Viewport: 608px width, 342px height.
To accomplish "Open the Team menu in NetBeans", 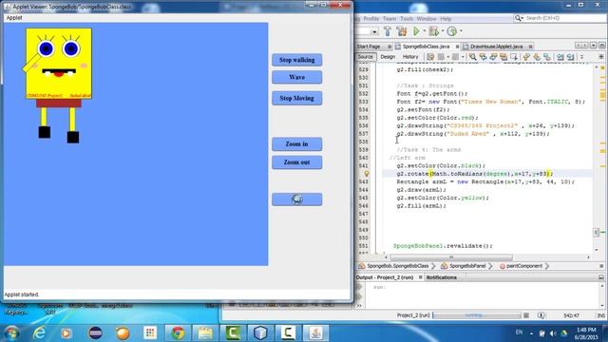I will tap(389, 19).
